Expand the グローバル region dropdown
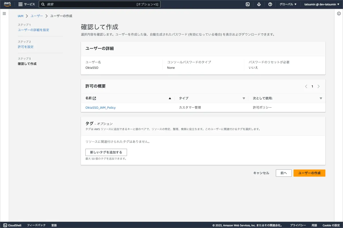Screen dimensions: 343x228 (288, 4)
